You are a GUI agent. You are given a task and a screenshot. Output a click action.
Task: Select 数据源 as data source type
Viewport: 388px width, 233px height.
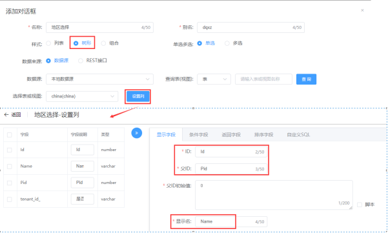[48, 61]
